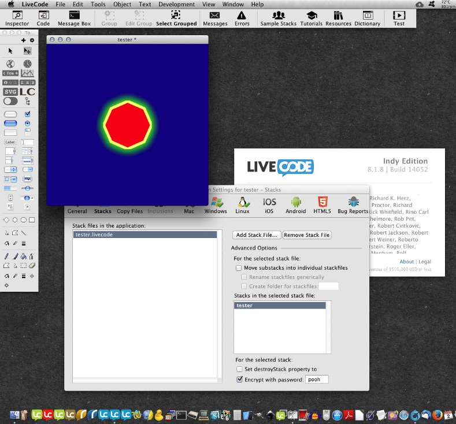456x424 pixels.
Task: Open the tools palette gear menu
Action: (32, 40)
